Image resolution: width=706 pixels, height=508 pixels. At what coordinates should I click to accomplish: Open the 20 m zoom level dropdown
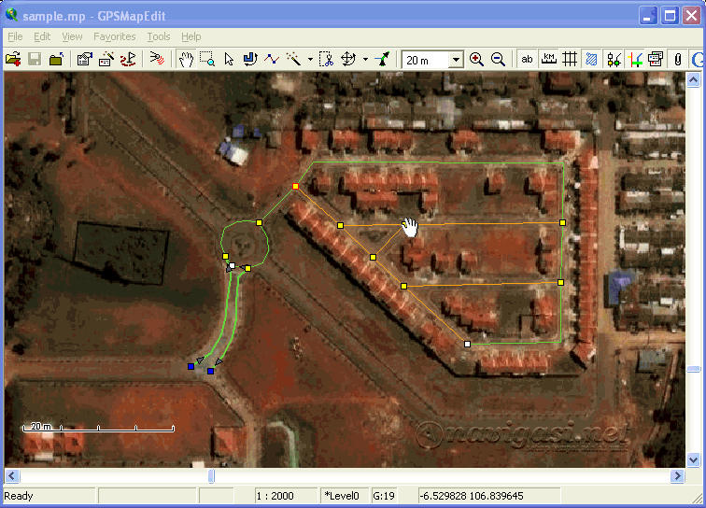point(456,60)
